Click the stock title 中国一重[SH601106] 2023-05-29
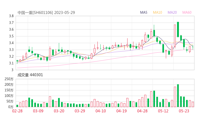Image resolution: width=197 pixels, height=117 pixels. click(46, 12)
